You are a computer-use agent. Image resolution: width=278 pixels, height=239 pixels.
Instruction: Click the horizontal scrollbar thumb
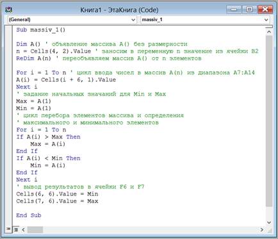[35, 230]
